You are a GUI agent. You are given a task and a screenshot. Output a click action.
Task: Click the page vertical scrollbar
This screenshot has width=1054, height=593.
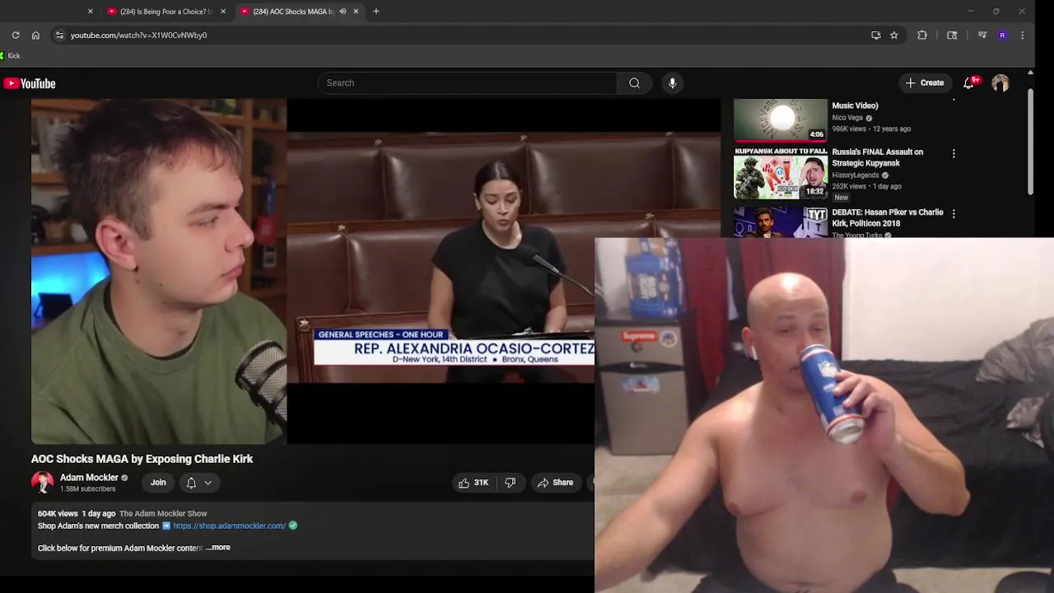pos(1030,140)
